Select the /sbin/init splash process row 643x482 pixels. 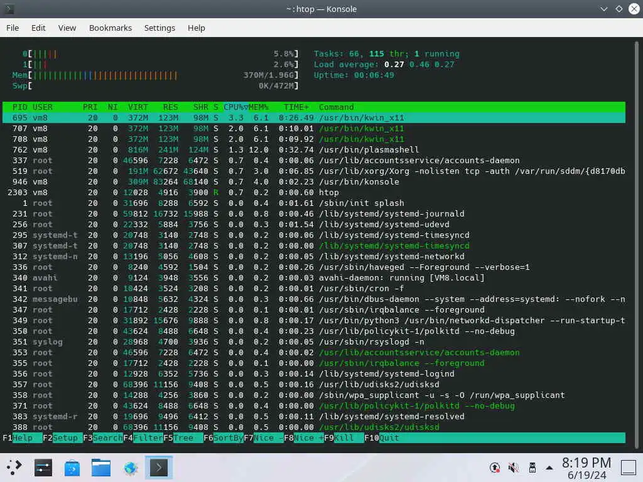pos(314,203)
